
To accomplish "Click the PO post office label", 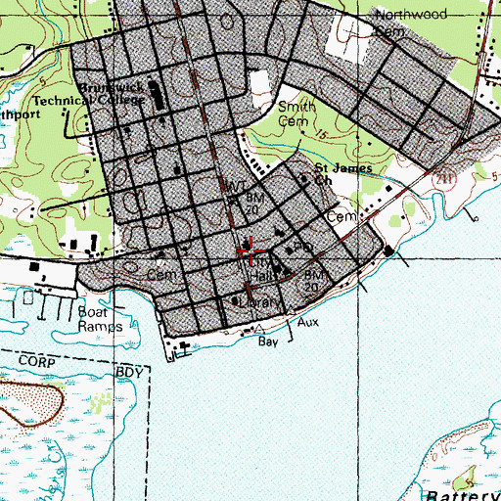I will [303, 247].
